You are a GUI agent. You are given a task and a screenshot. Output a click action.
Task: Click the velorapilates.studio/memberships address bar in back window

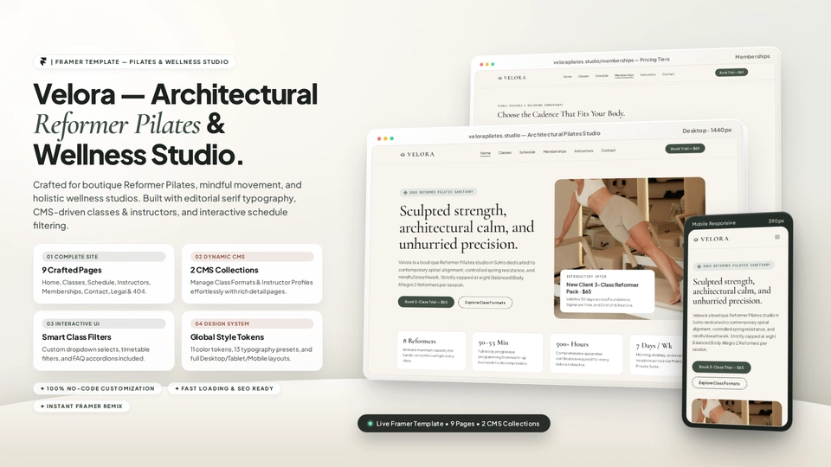pyautogui.click(x=611, y=61)
